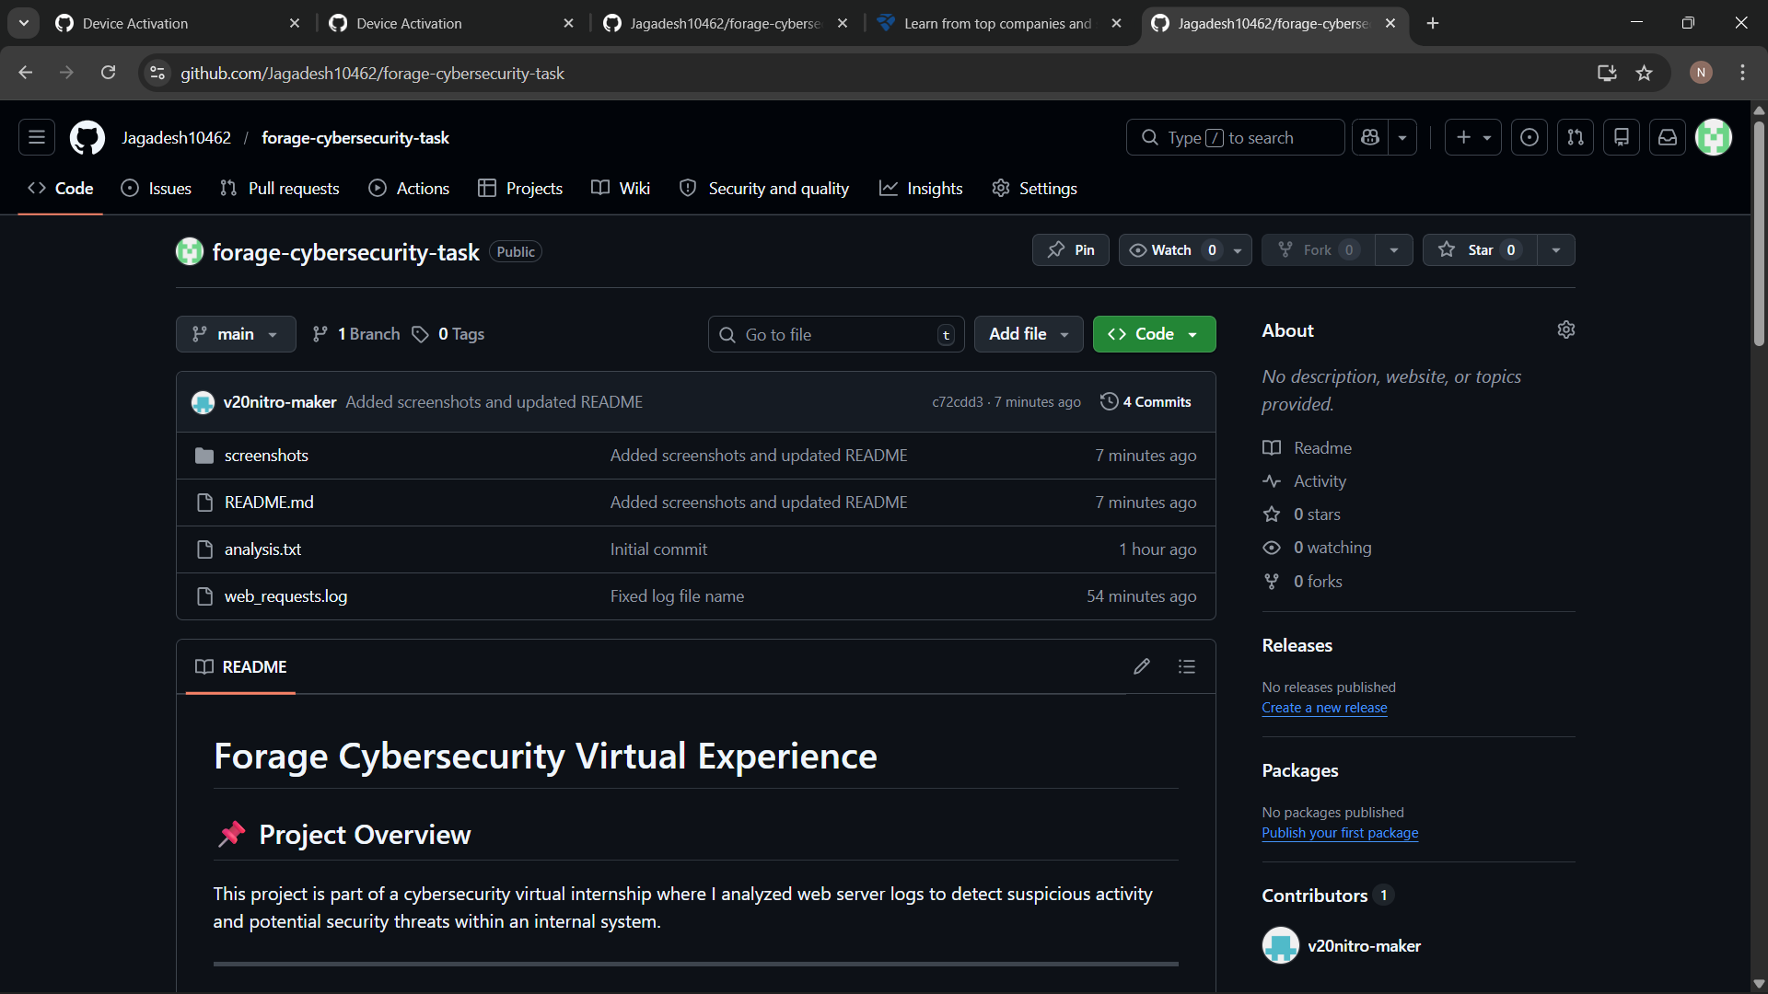Open commit history via the clock icon

pos(1108,401)
